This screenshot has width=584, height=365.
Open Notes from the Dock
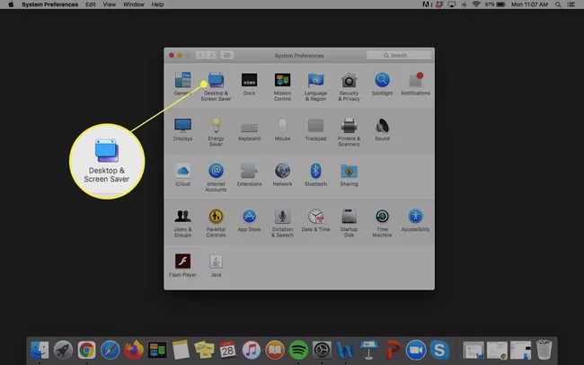181,350
